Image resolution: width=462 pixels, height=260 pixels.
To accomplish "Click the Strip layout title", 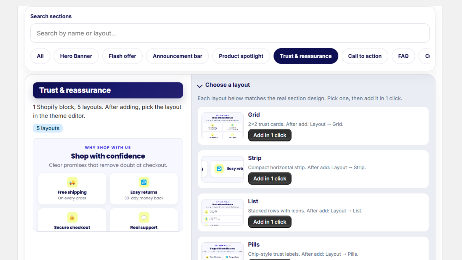I will tap(255, 158).
